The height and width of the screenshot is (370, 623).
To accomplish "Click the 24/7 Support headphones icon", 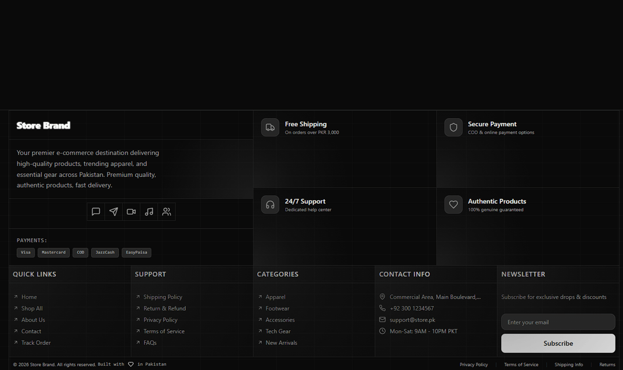I will pos(270,205).
